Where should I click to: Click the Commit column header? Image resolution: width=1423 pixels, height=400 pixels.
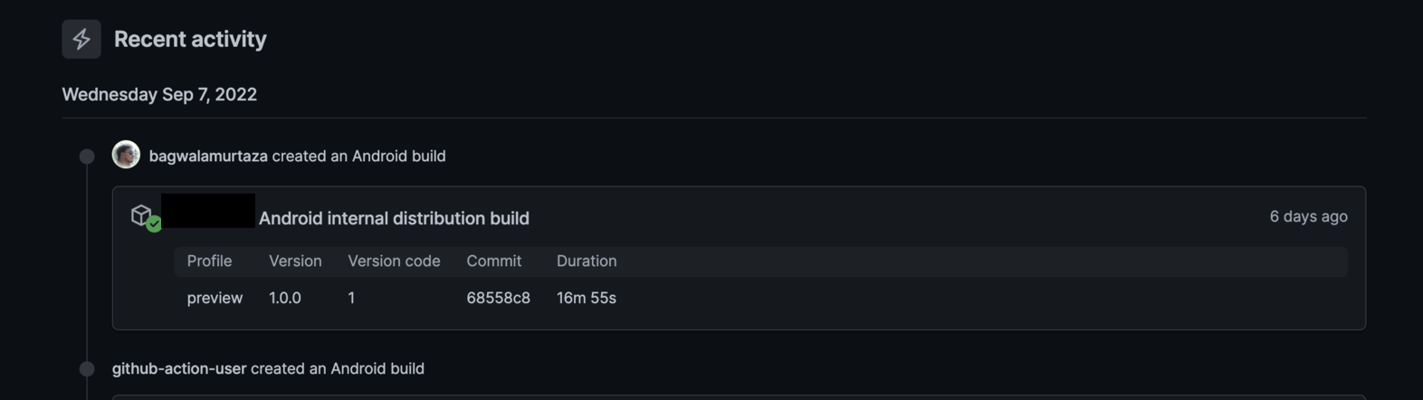[x=493, y=261]
